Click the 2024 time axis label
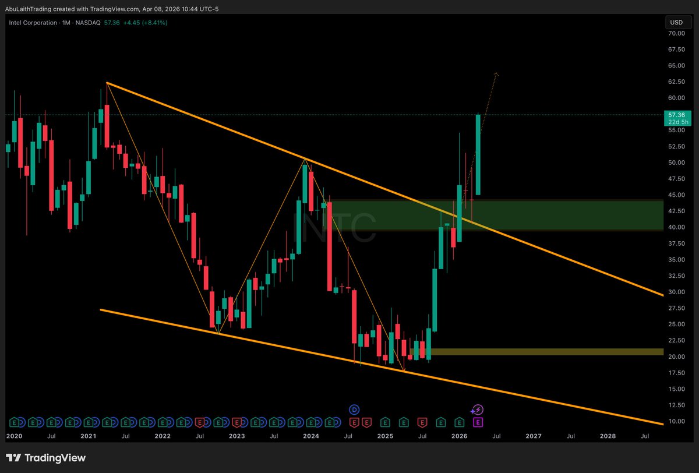This screenshot has height=473, width=699. 310,436
